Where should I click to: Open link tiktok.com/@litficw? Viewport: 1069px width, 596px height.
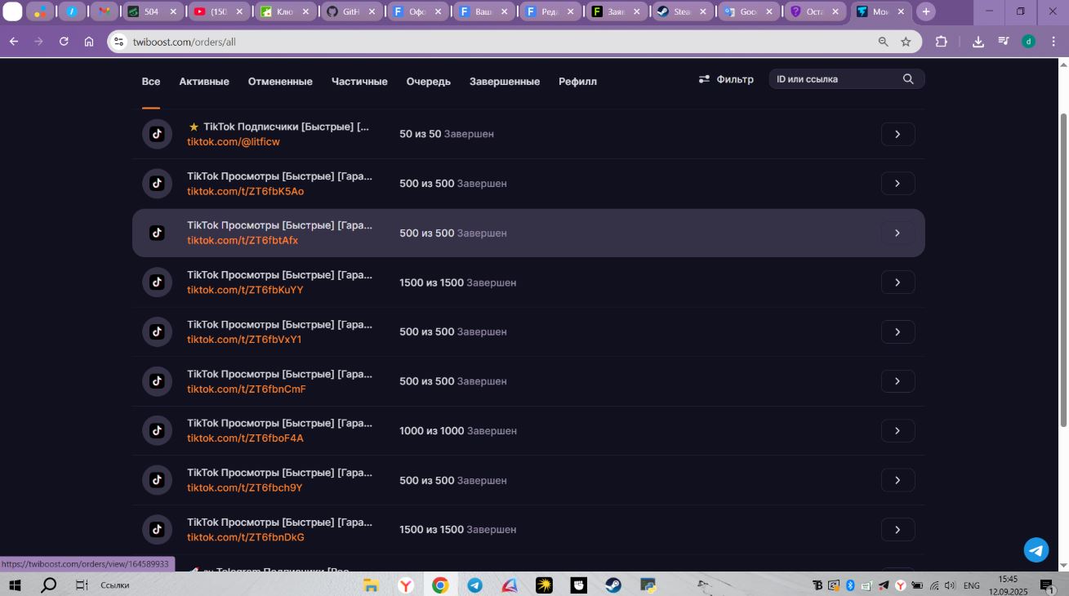234,142
